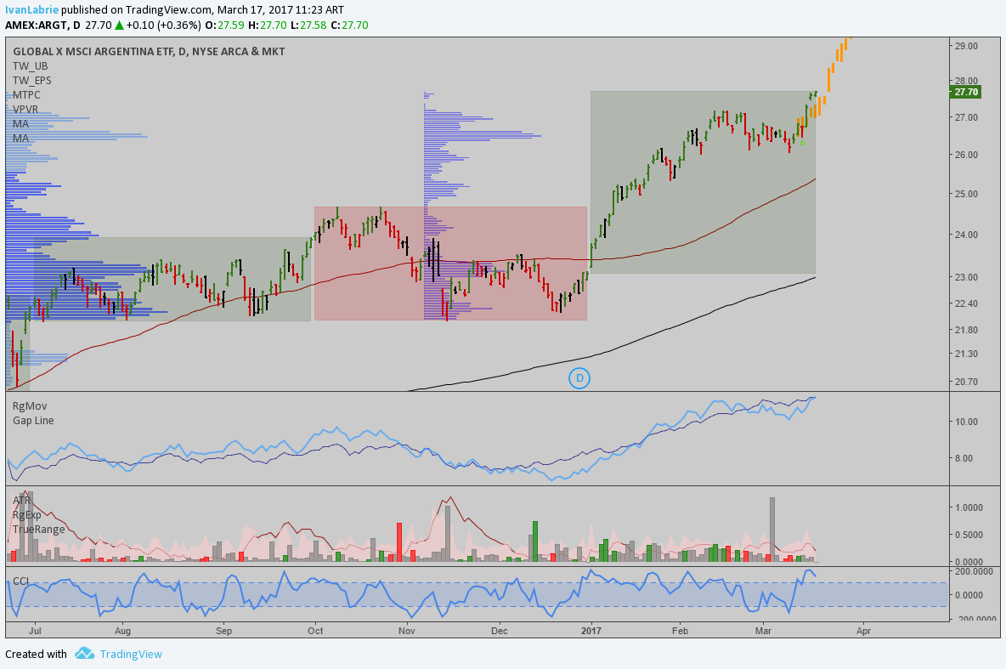
Task: Click the 0.0000 label on CCI axis
Action: click(x=970, y=595)
